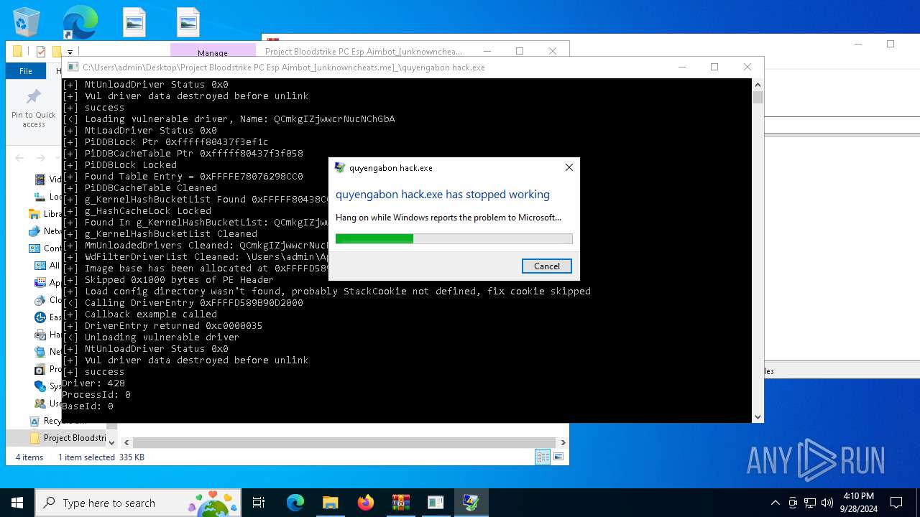Screen dimensions: 920x517
Task: Open Microsoft Edge from the taskbar
Action: (295, 503)
